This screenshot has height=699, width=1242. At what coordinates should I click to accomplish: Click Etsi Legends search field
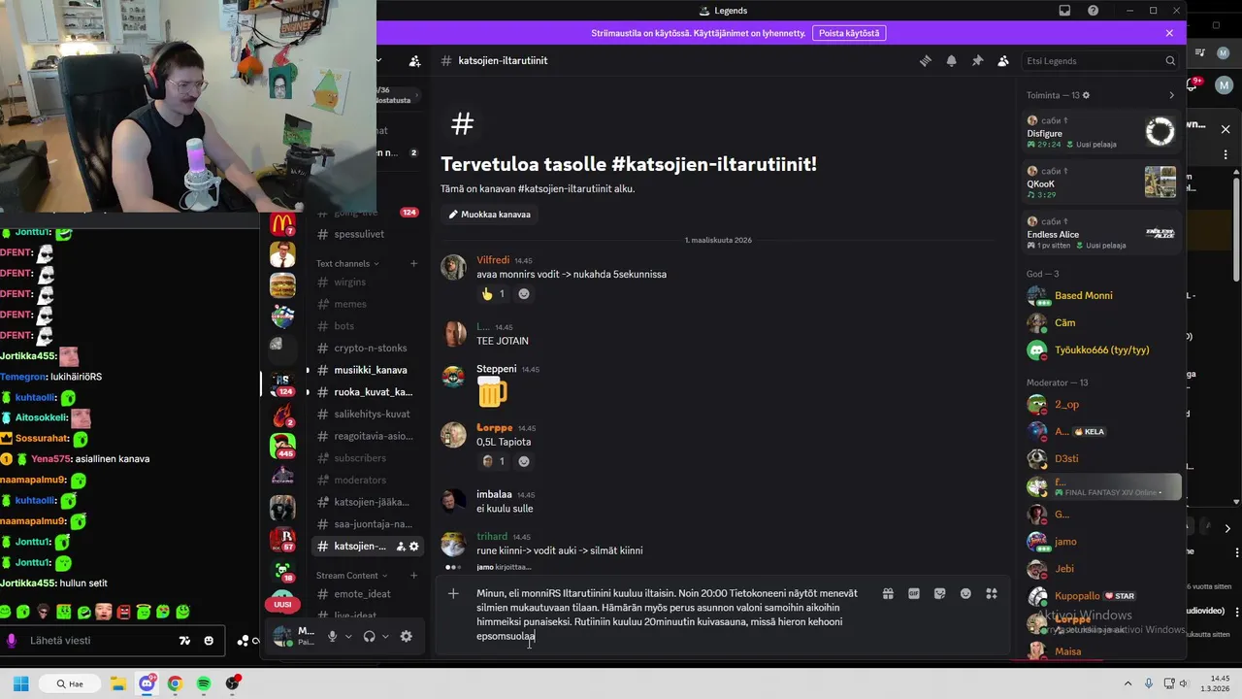pos(1100,60)
